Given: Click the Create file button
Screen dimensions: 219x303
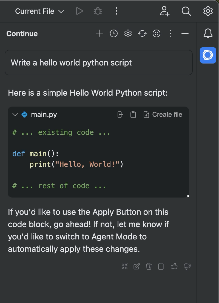Looking at the screenshot, I should point(163,115).
